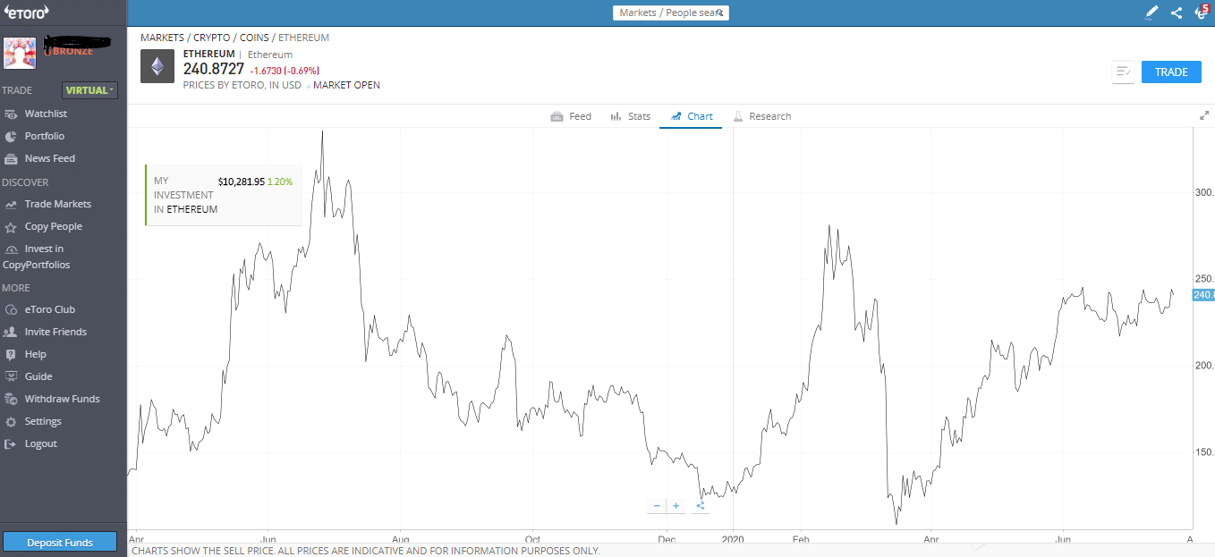Select the Trade Markets sidebar icon
Viewport: 1215px width, 557px height.
[51, 204]
